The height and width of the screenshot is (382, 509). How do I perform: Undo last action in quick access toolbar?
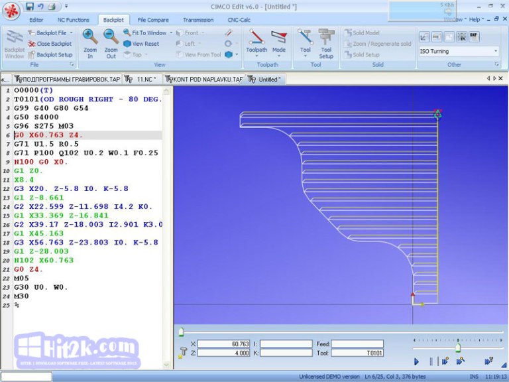(40, 6)
